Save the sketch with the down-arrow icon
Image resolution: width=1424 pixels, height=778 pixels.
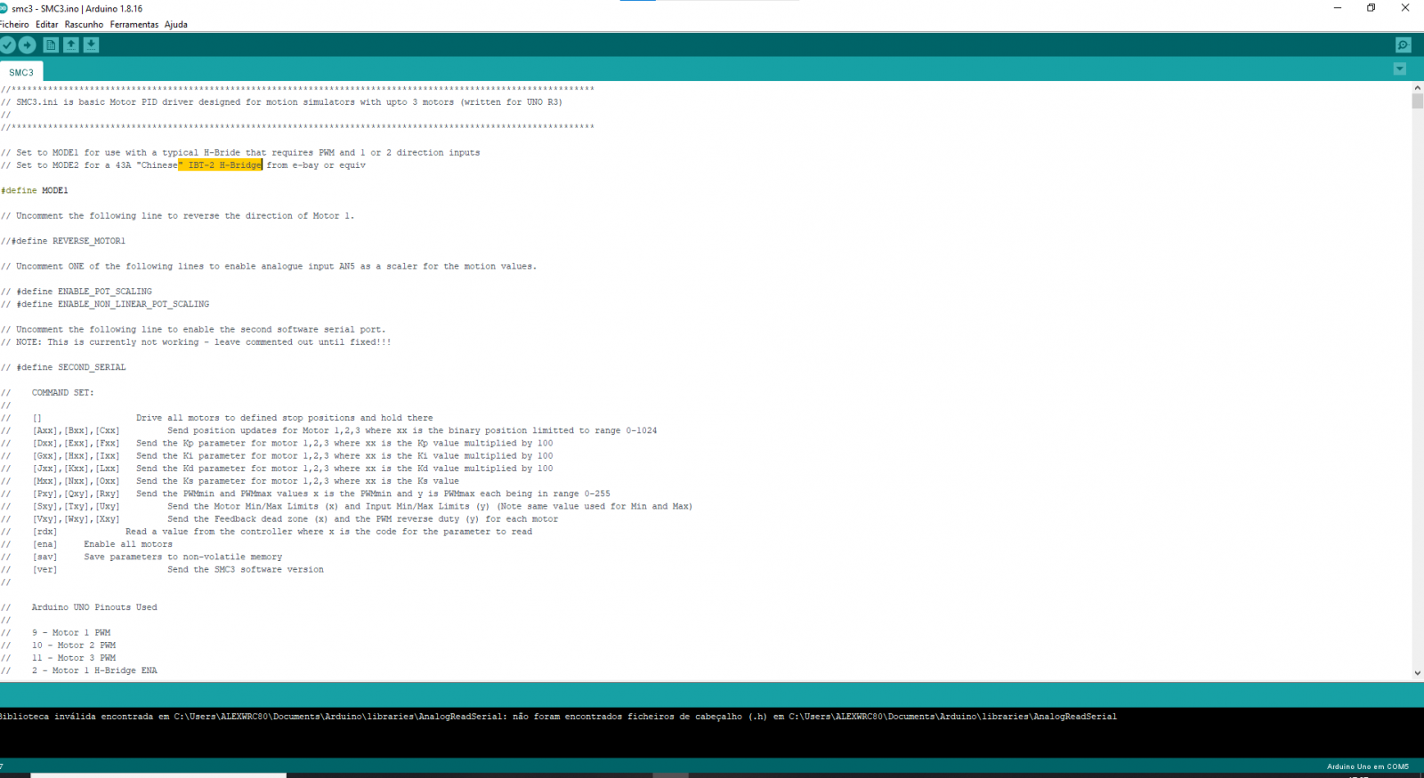(x=91, y=44)
